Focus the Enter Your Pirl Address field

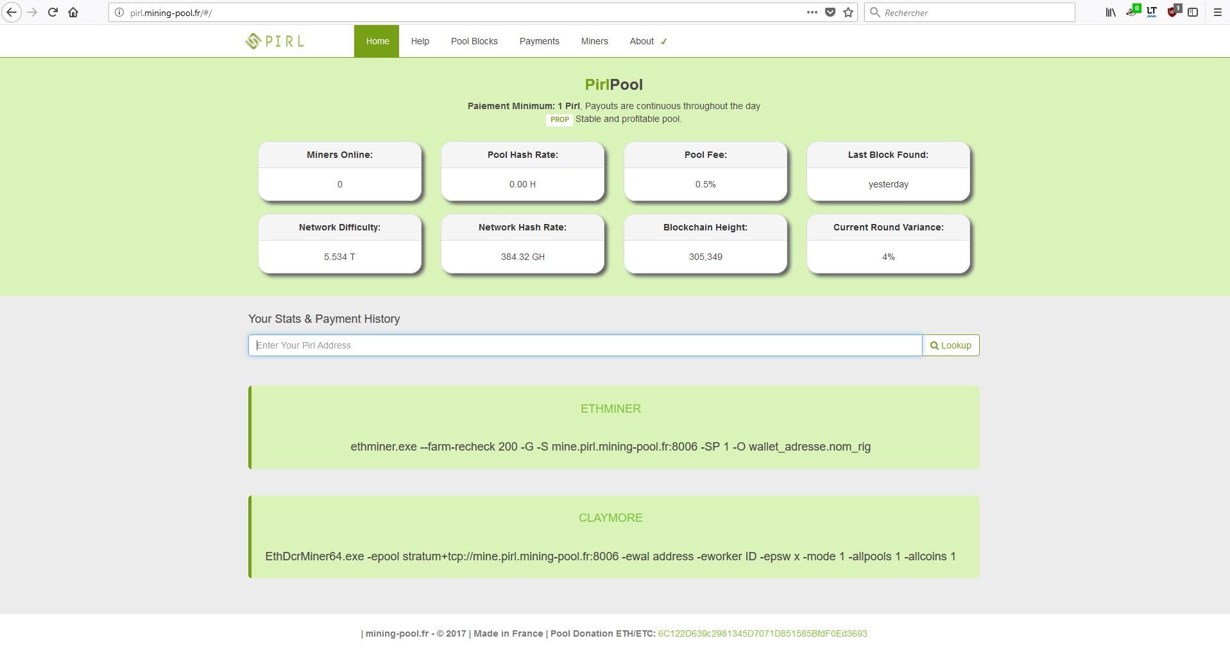click(x=585, y=345)
